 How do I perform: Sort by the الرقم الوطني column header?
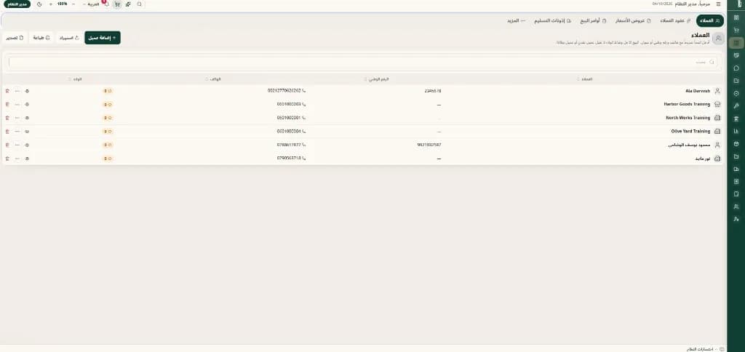click(378, 79)
